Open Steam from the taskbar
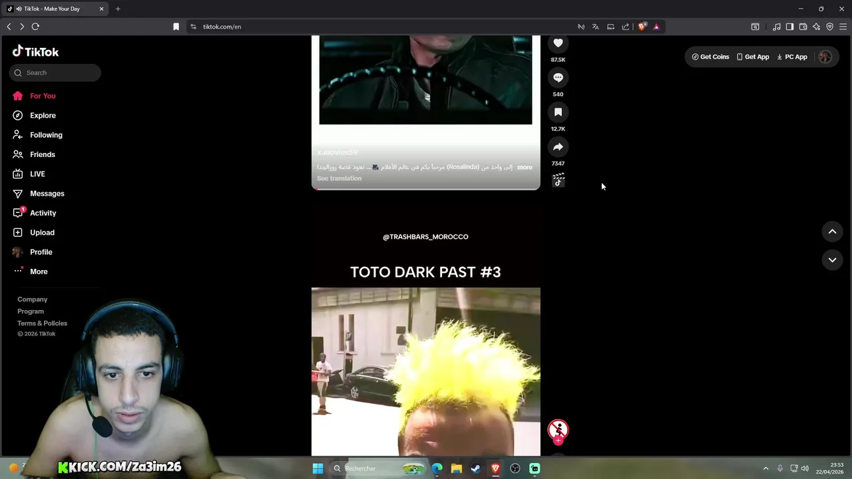The width and height of the screenshot is (852, 479). point(476,468)
